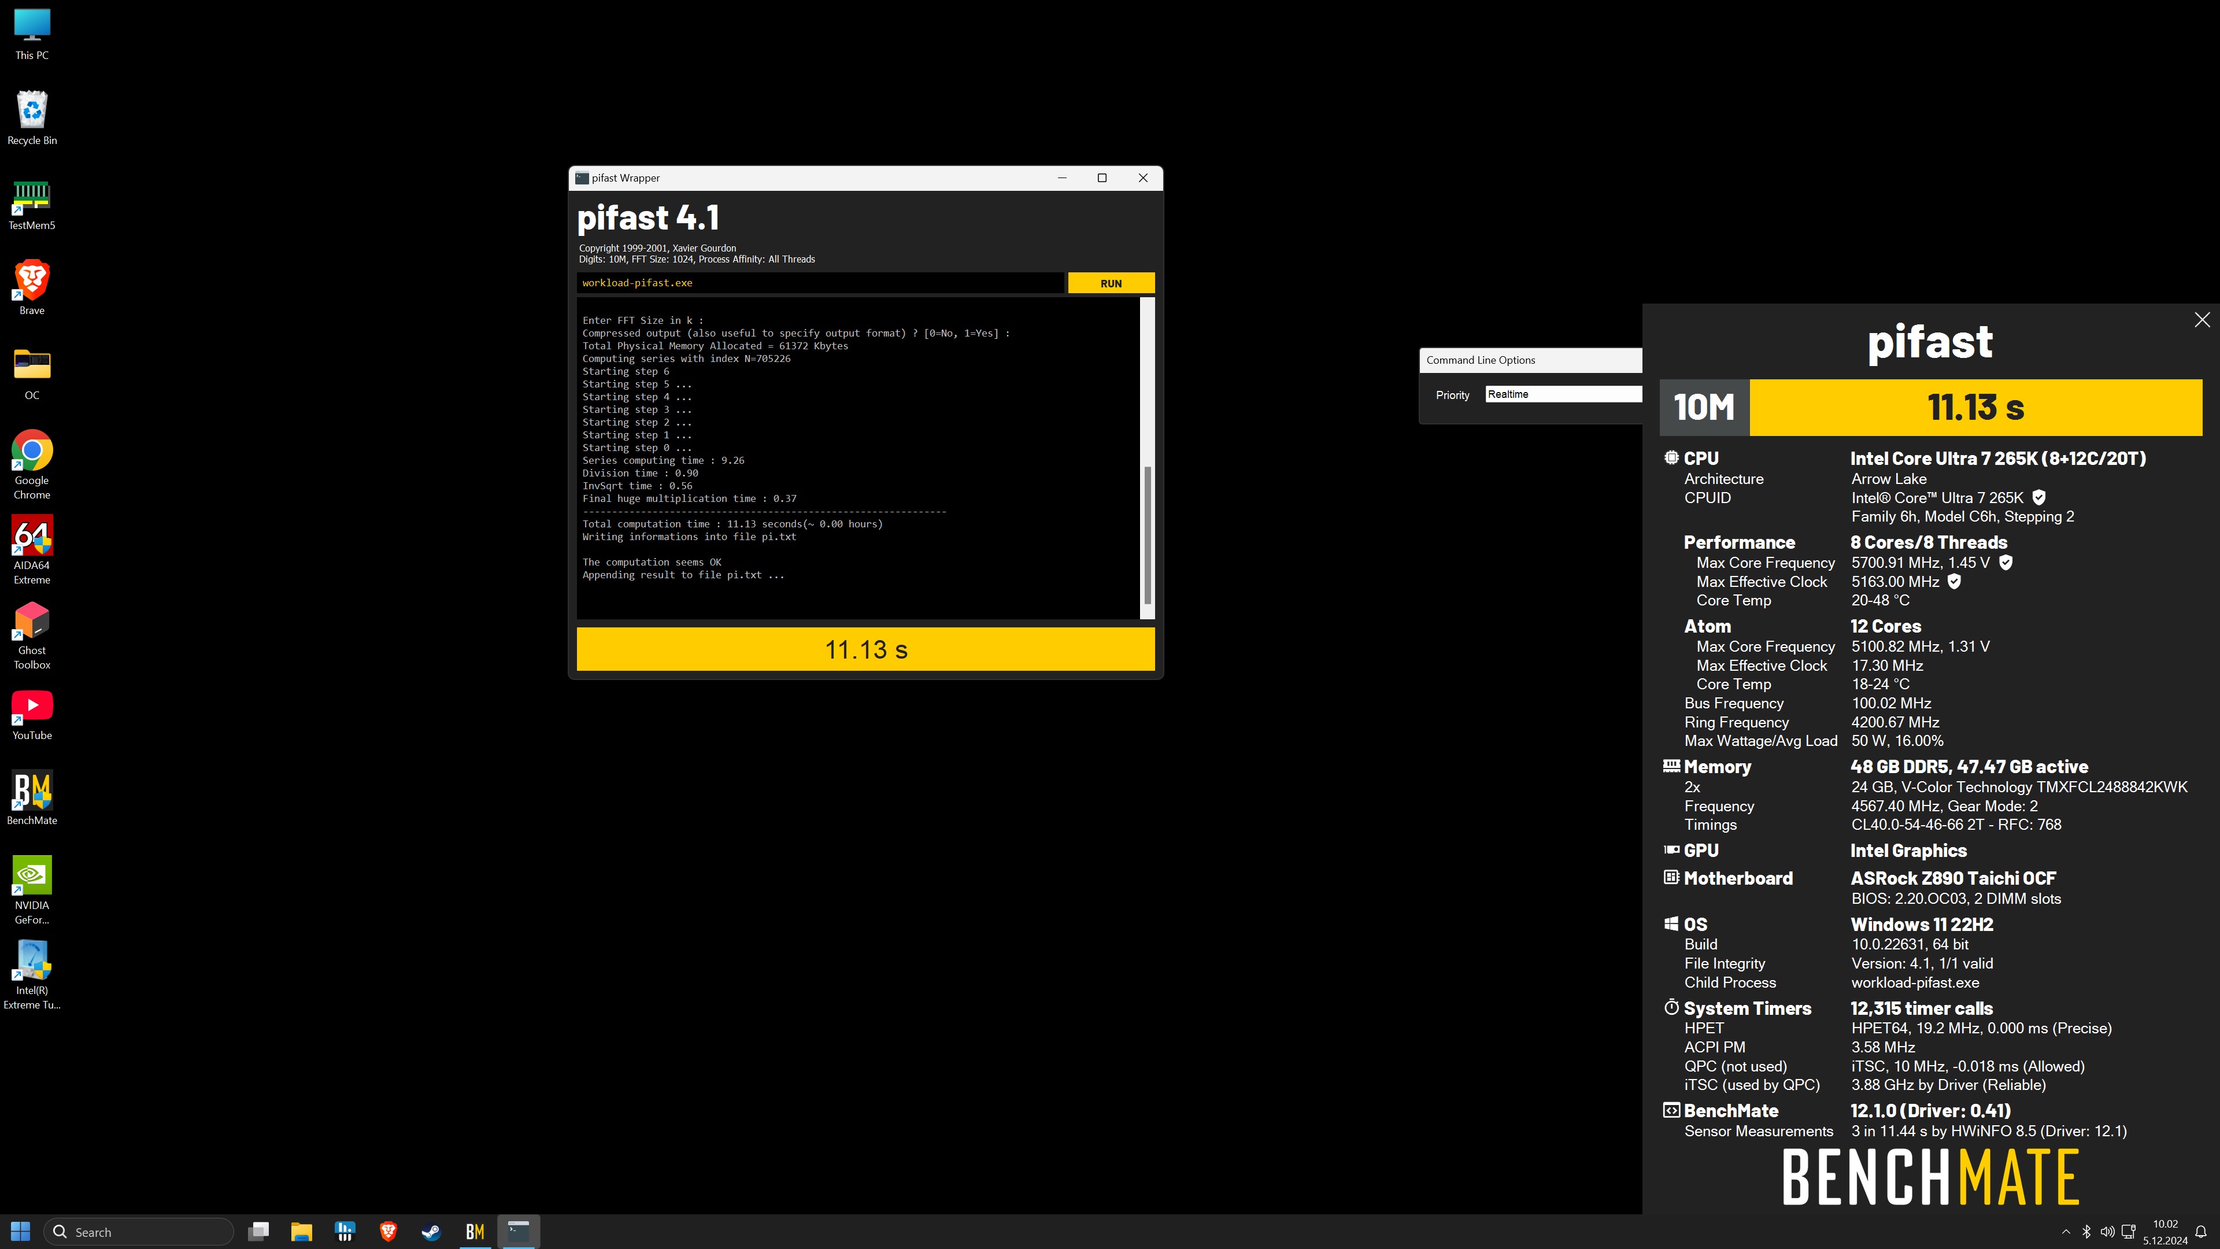
Task: Click the 48 GB DDR5 memory summary
Action: tap(1969, 767)
